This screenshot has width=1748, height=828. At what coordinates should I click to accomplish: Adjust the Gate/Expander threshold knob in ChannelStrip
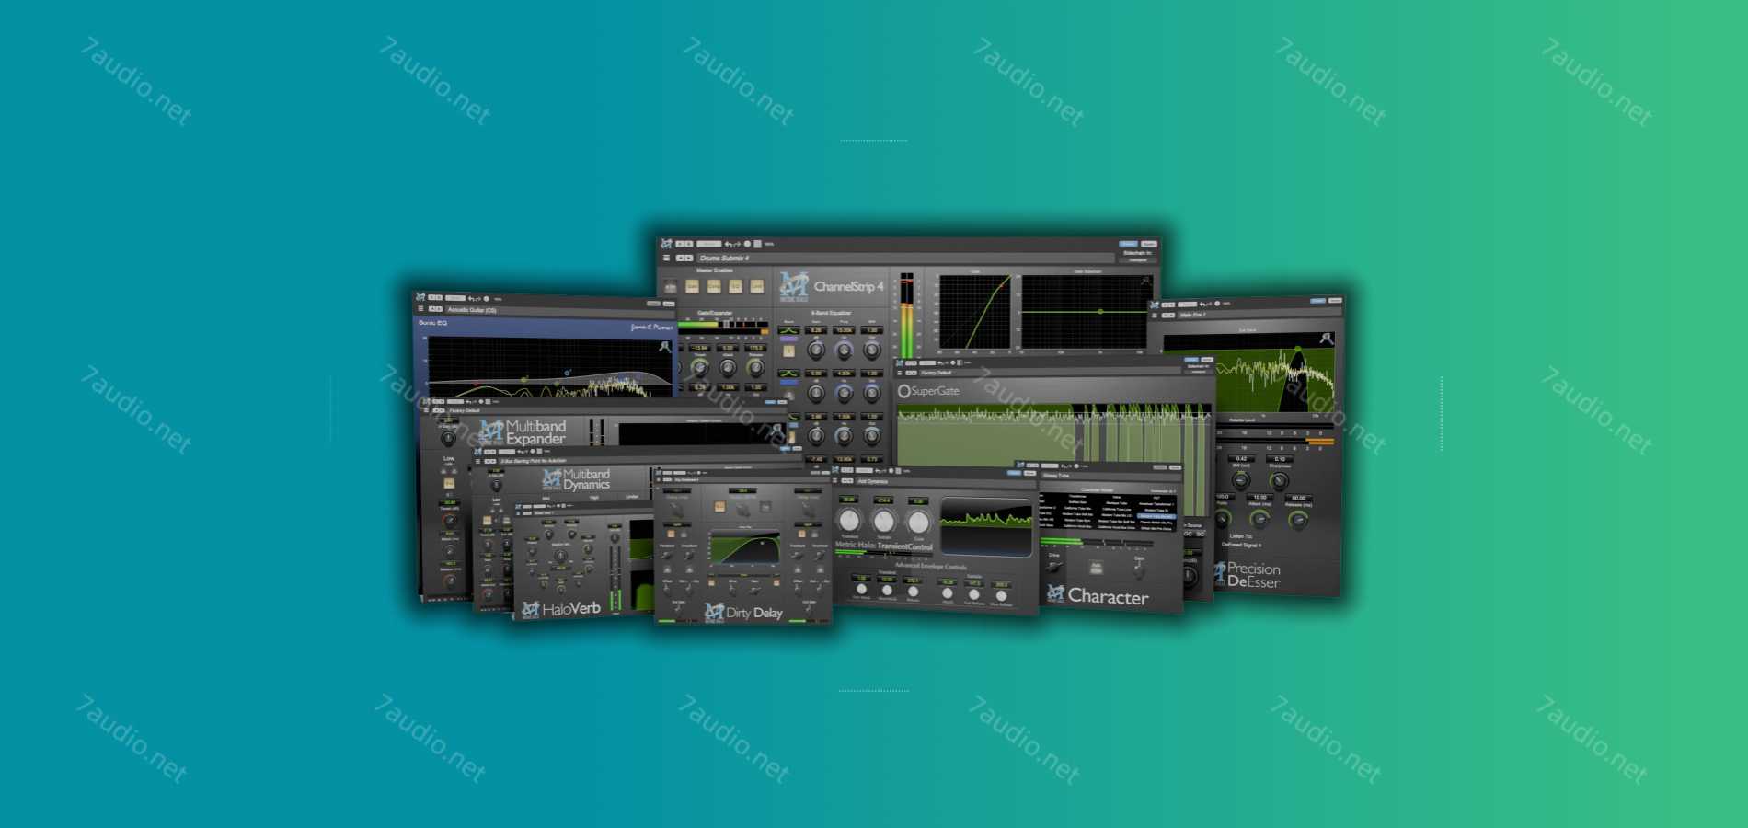(700, 367)
